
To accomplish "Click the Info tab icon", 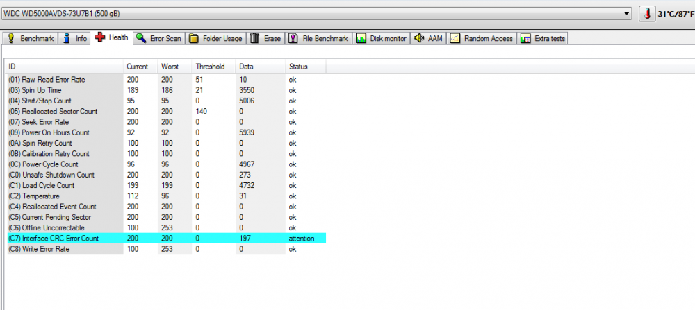I will click(67, 38).
